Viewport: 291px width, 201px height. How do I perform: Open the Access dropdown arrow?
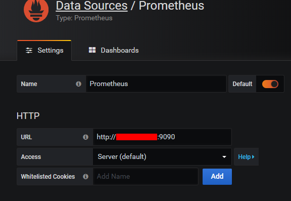(224, 157)
